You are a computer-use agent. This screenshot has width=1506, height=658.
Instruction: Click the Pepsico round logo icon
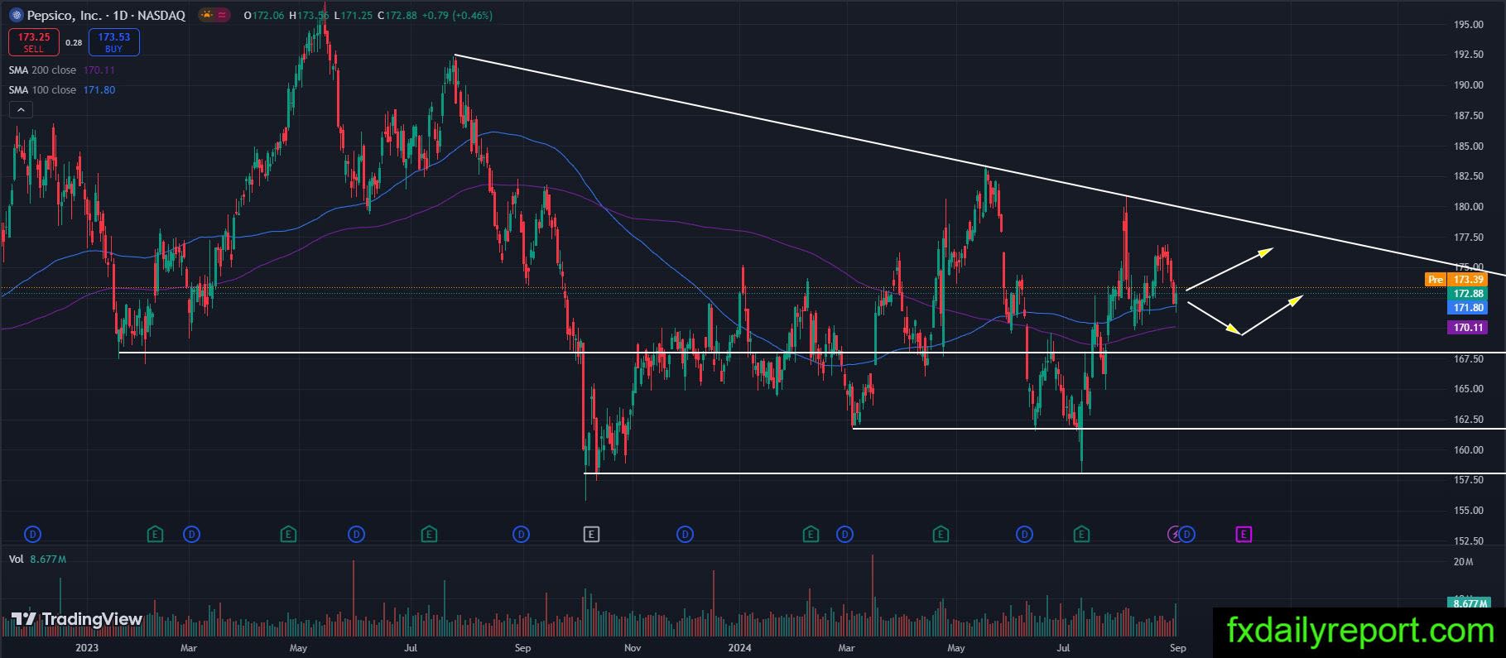[x=16, y=15]
